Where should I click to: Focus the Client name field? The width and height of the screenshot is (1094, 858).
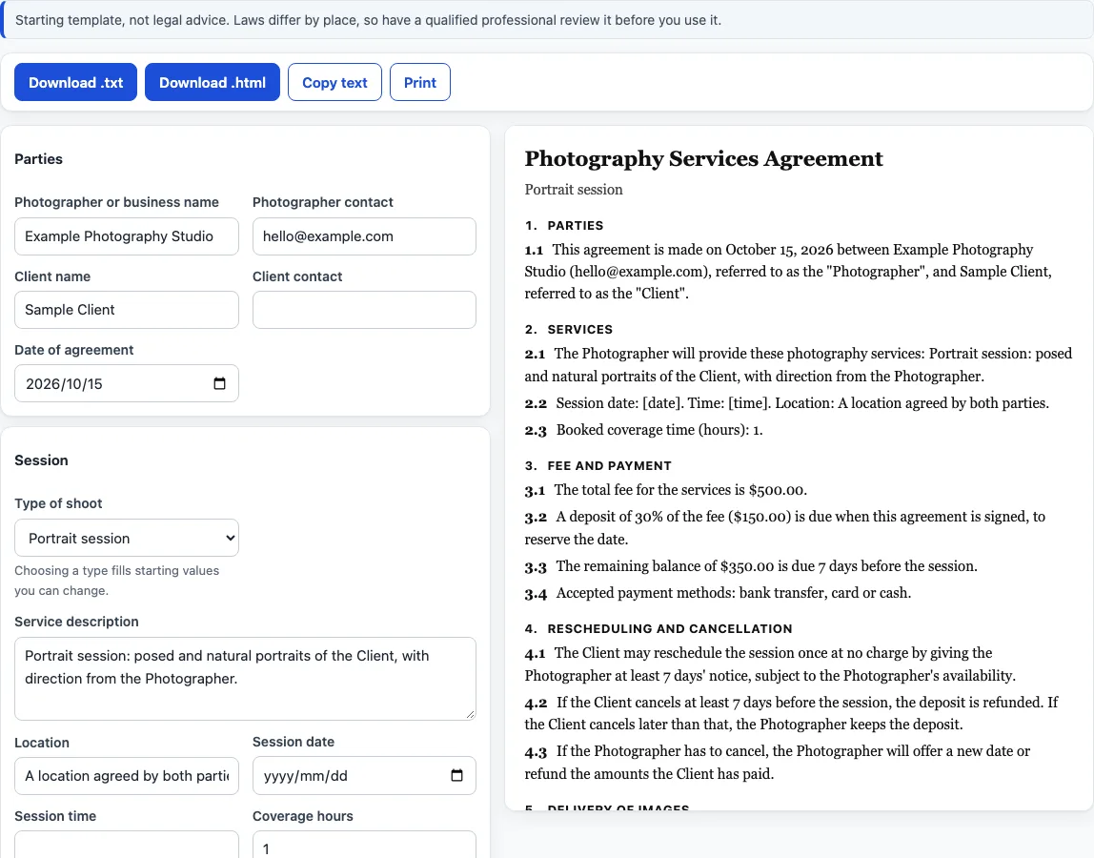pyautogui.click(x=127, y=310)
